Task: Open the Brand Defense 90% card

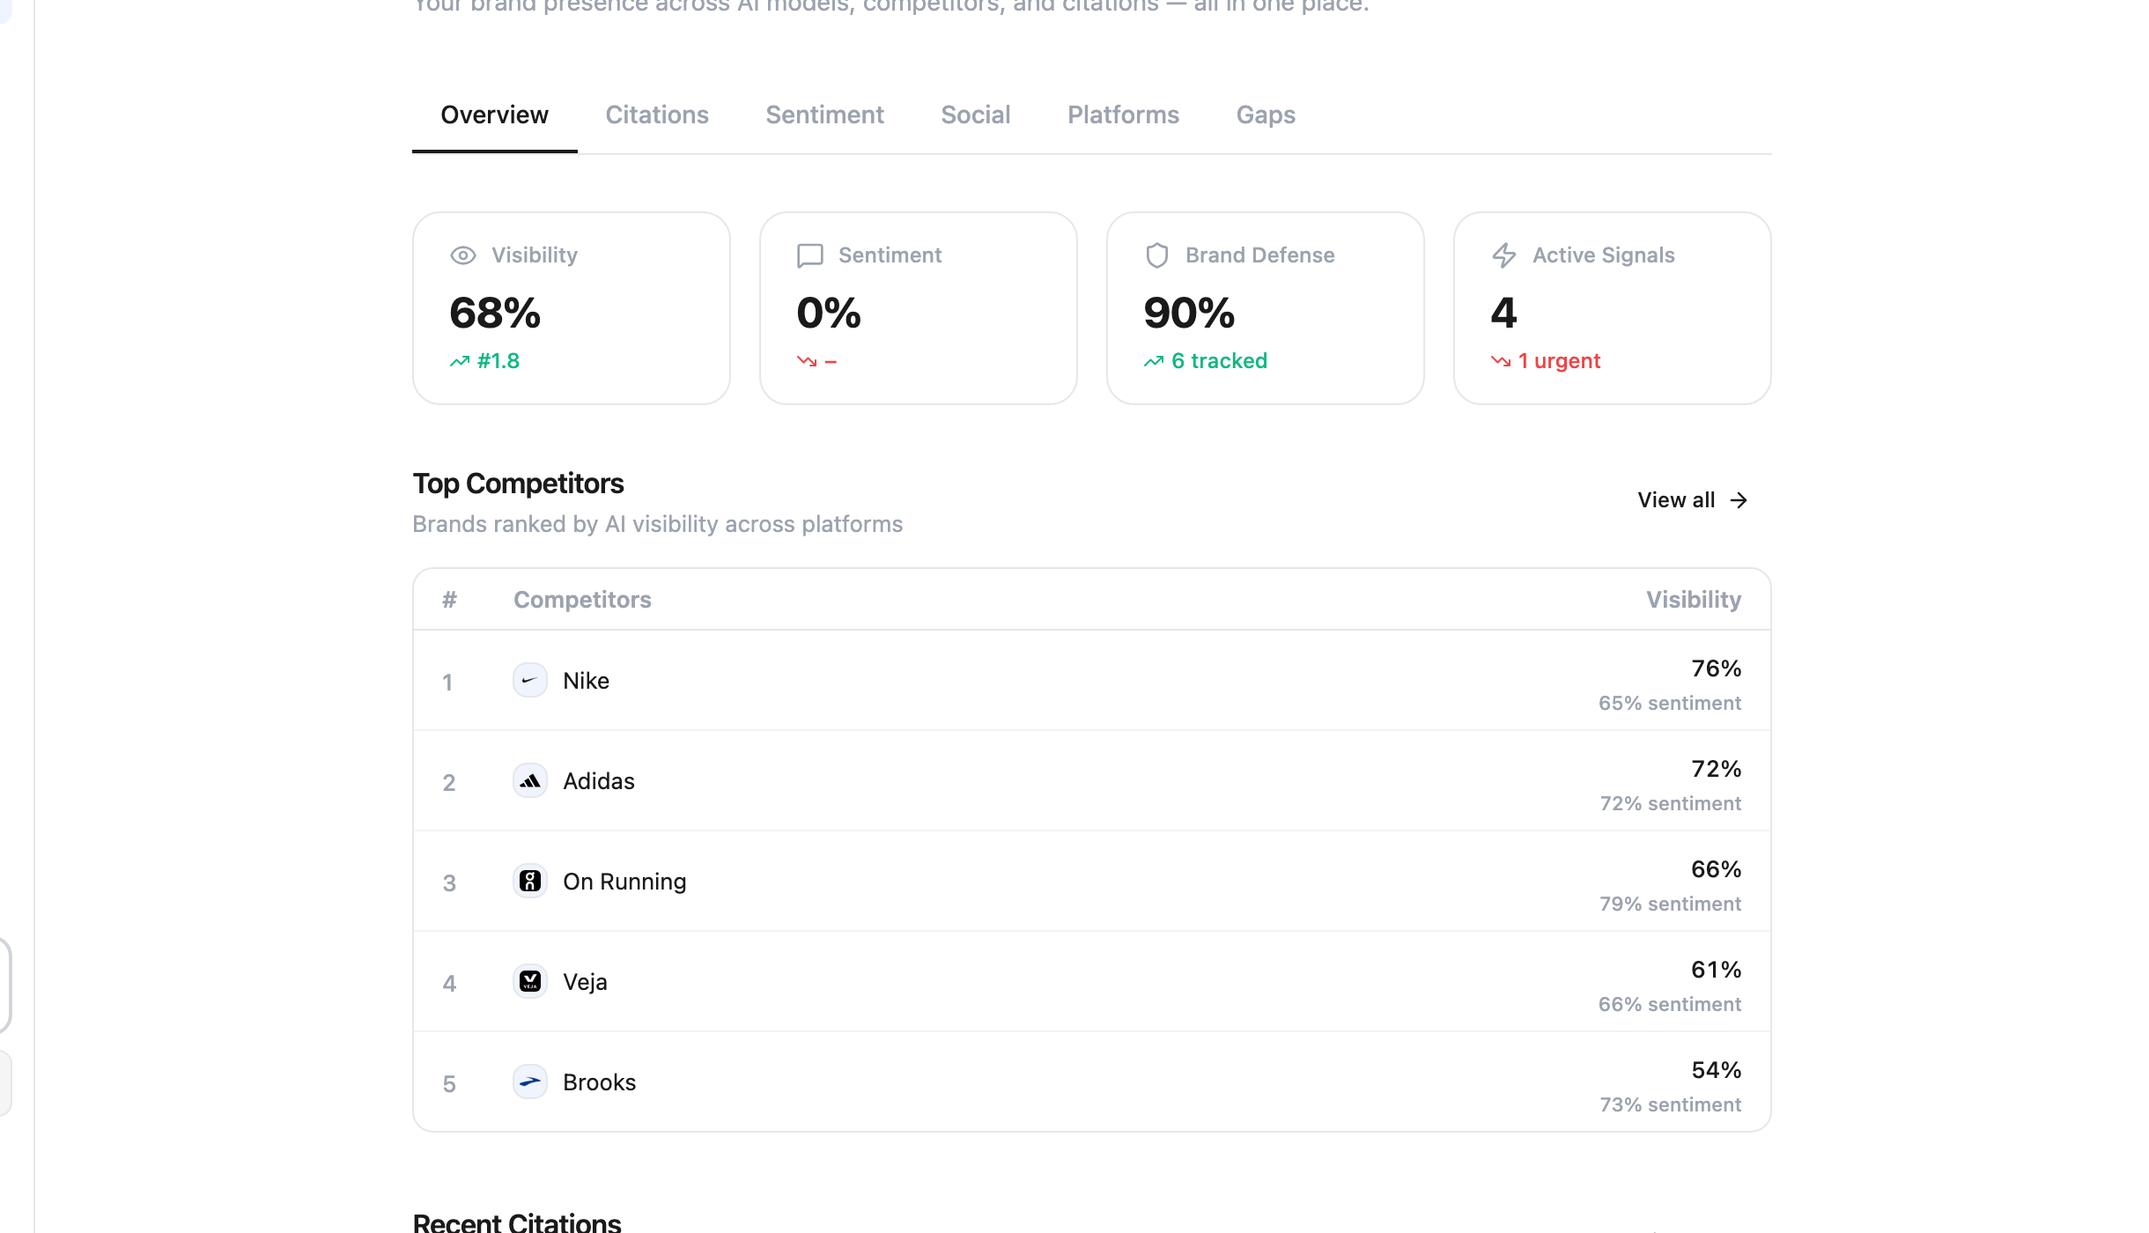Action: tap(1266, 308)
